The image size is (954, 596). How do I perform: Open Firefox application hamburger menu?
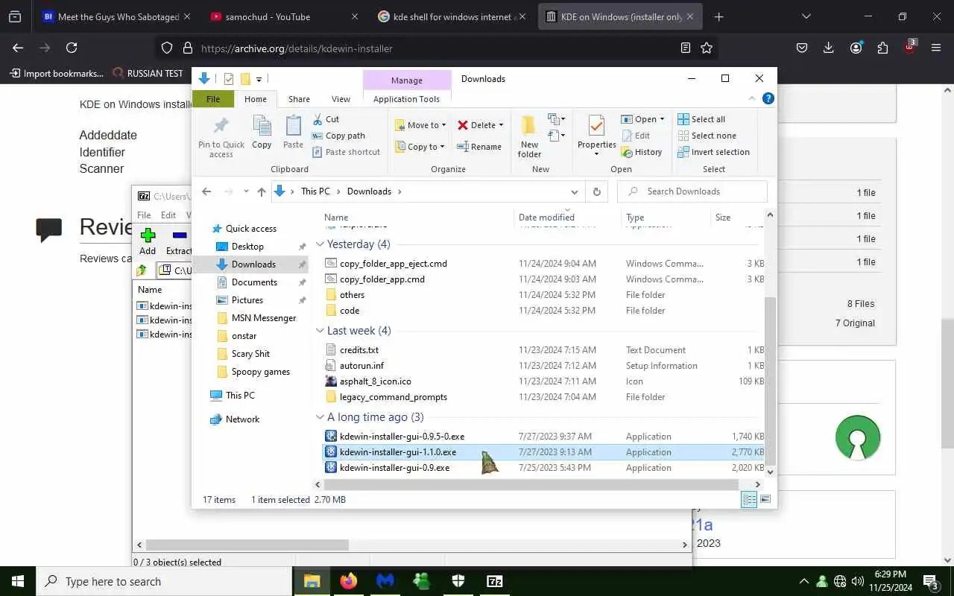tap(936, 48)
